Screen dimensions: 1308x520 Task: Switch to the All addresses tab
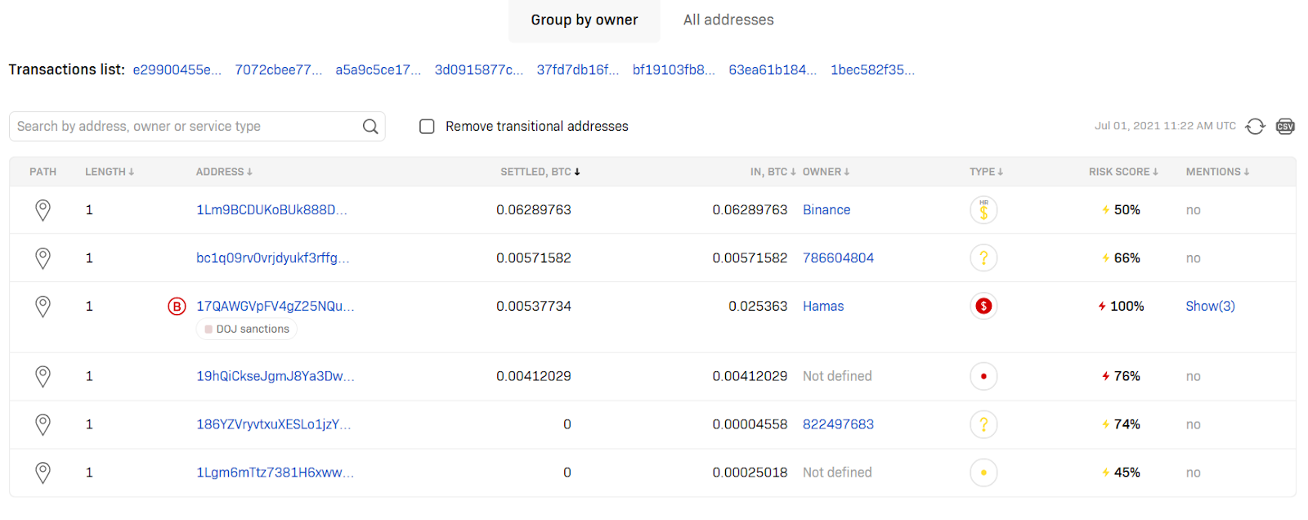(x=728, y=20)
